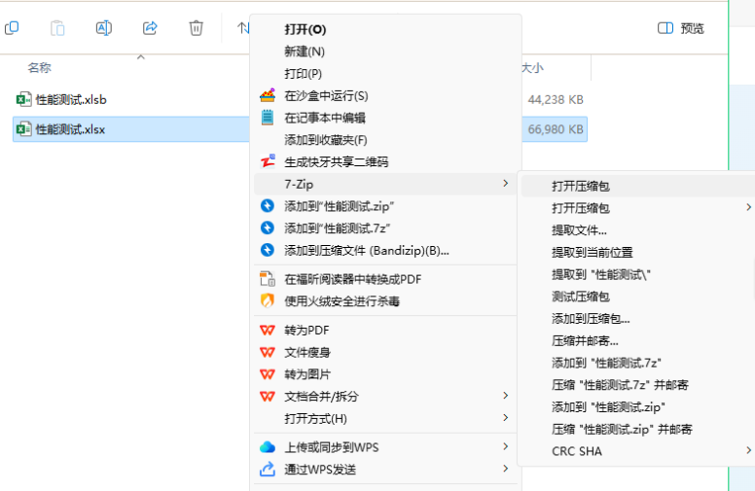This screenshot has width=755, height=491.
Task: Click the Share icon in the toolbar
Action: [x=150, y=28]
